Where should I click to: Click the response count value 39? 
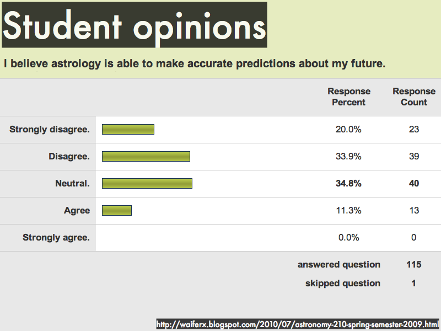pyautogui.click(x=414, y=156)
